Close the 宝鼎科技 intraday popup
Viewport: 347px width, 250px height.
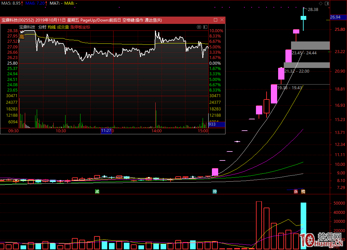tap(222, 20)
